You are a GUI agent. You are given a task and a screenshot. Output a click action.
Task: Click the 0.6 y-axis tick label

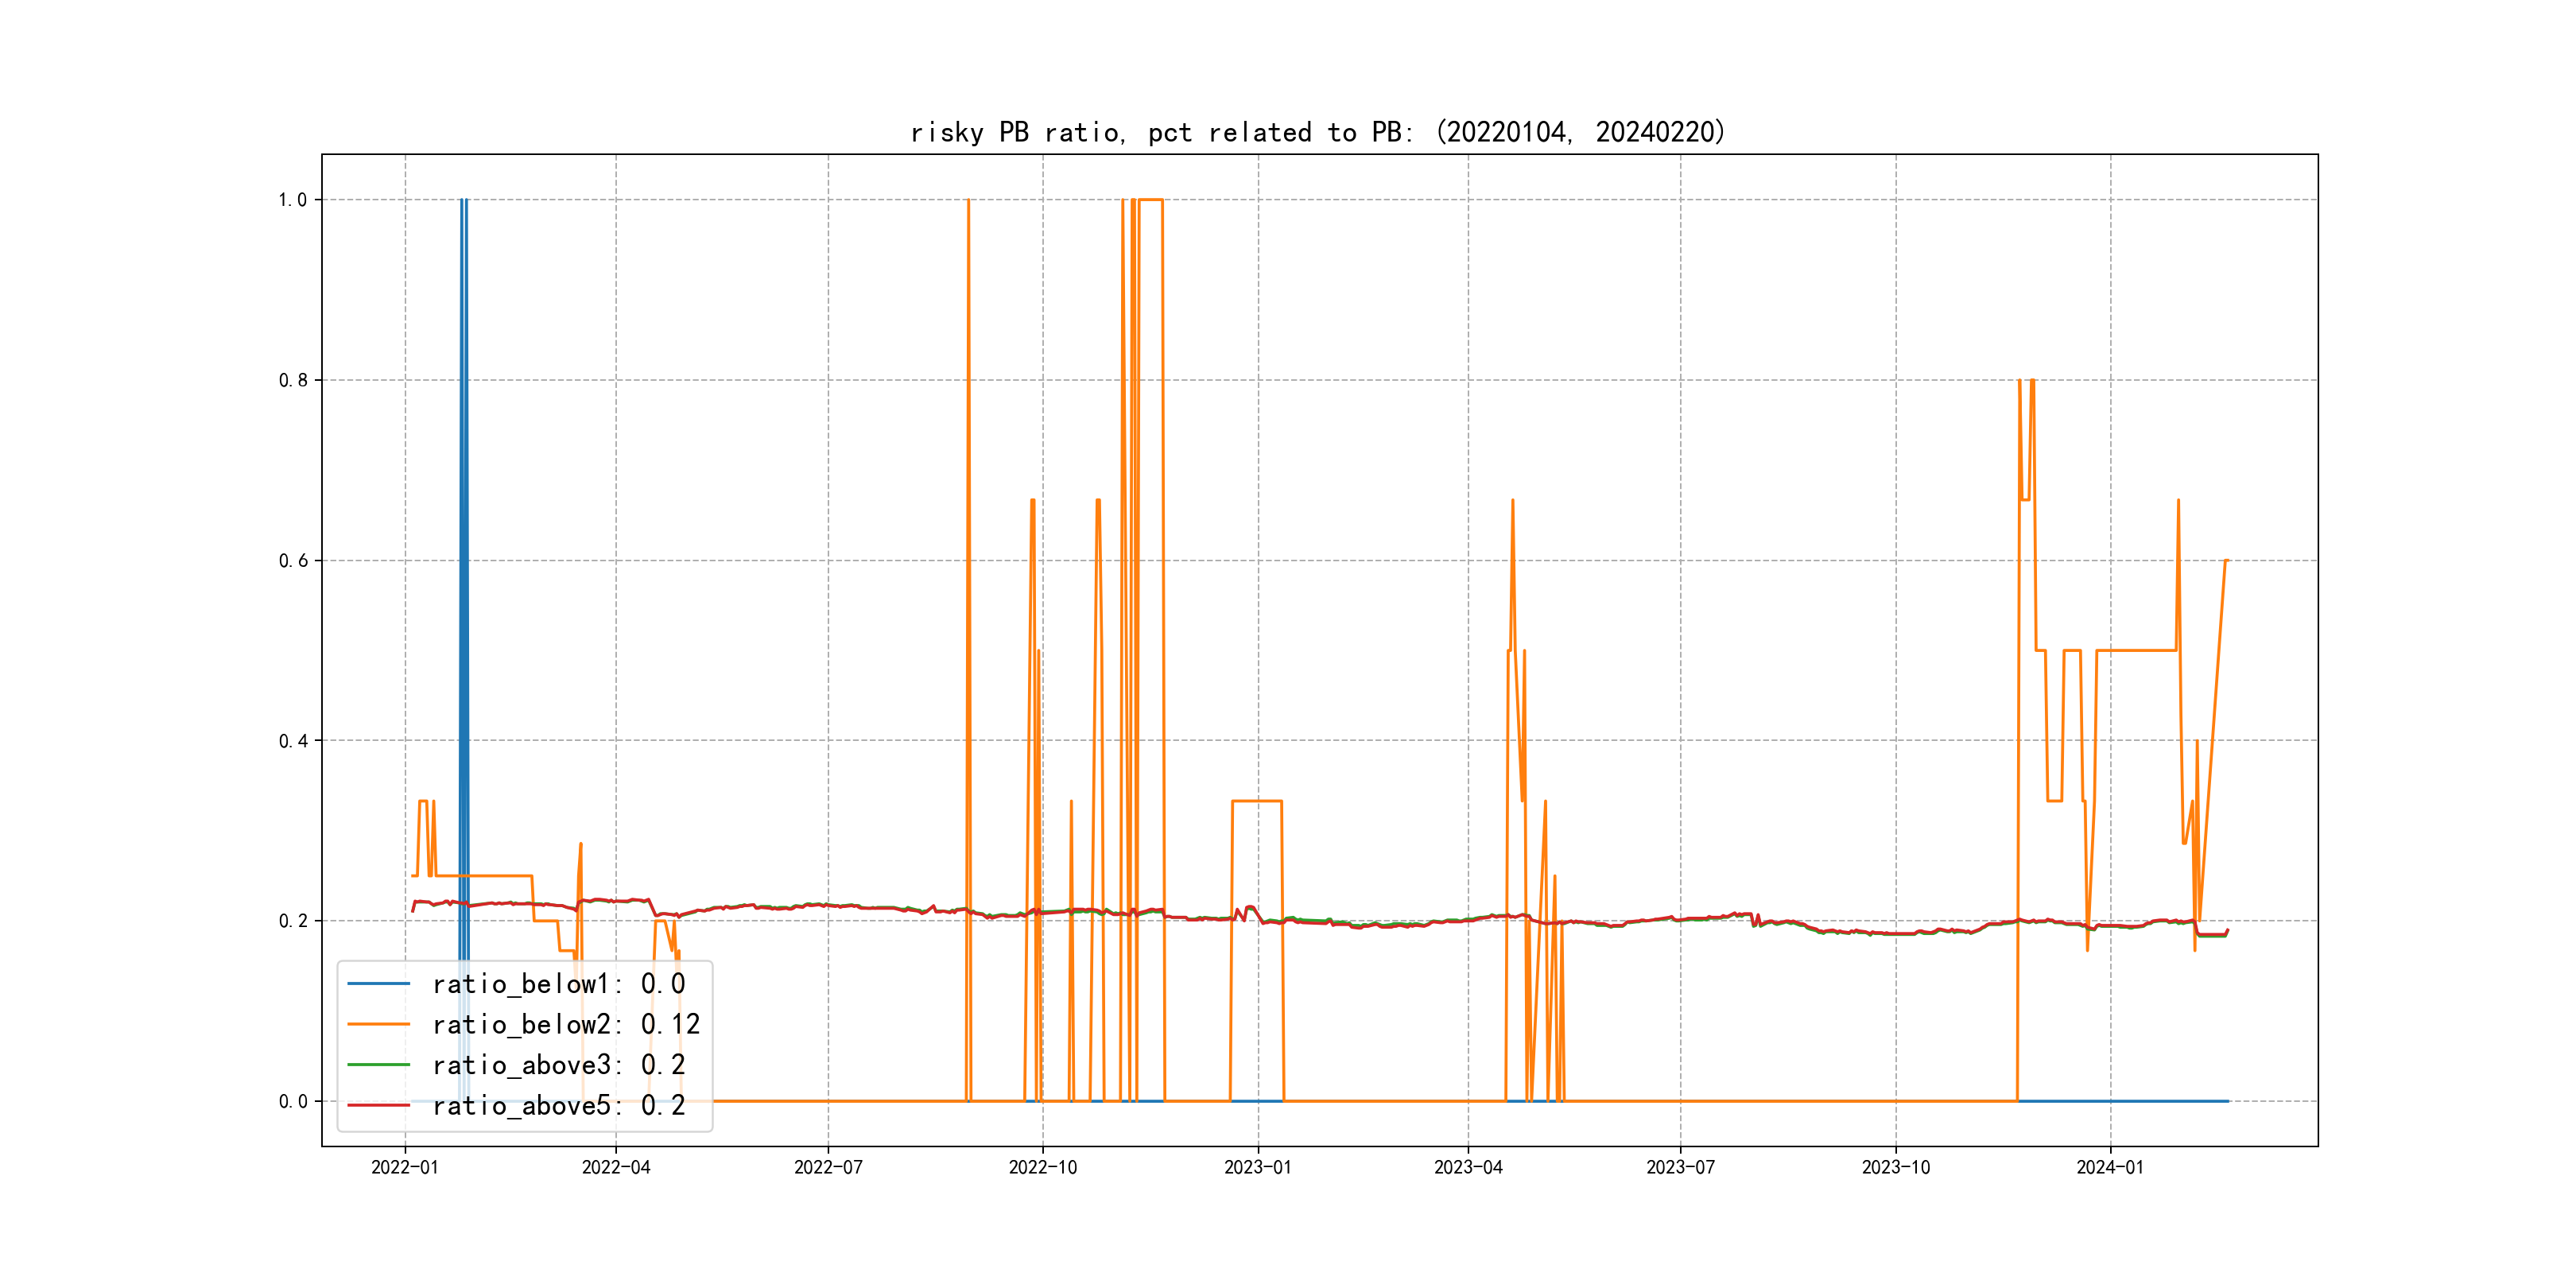[x=292, y=561]
